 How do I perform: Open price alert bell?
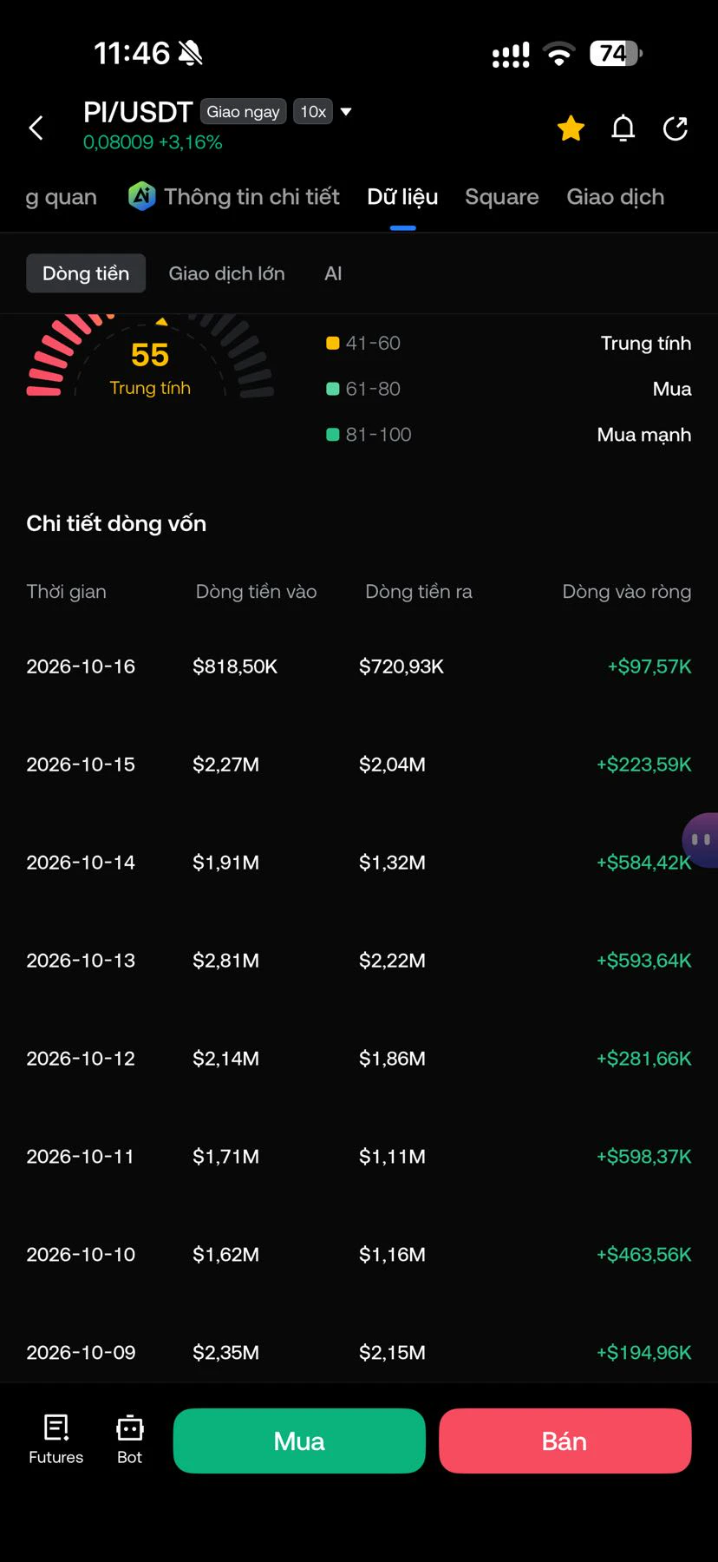click(x=623, y=128)
